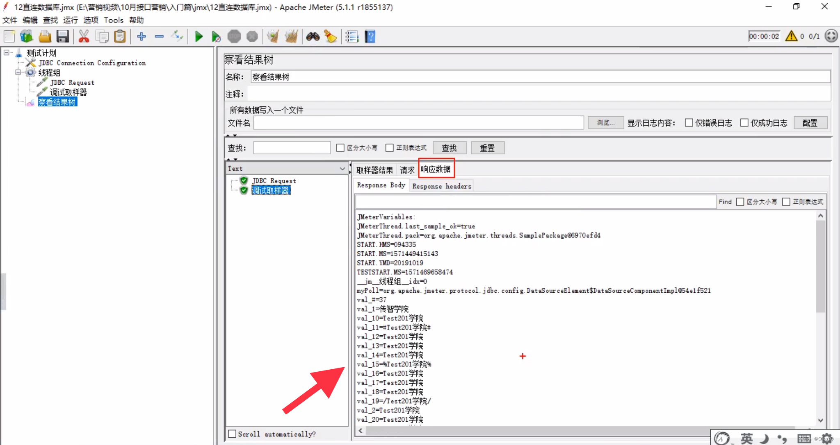This screenshot has width=840, height=445.
Task: Click the 配置 button
Action: pos(810,123)
